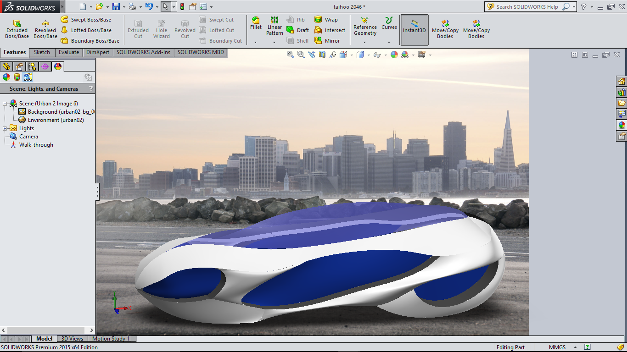Switch to the Sketch tab
Image resolution: width=627 pixels, height=352 pixels.
[x=42, y=52]
